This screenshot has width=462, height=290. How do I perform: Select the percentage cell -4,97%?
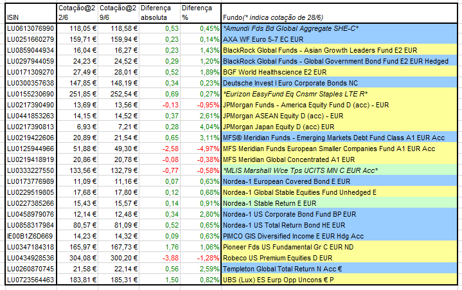(200, 149)
